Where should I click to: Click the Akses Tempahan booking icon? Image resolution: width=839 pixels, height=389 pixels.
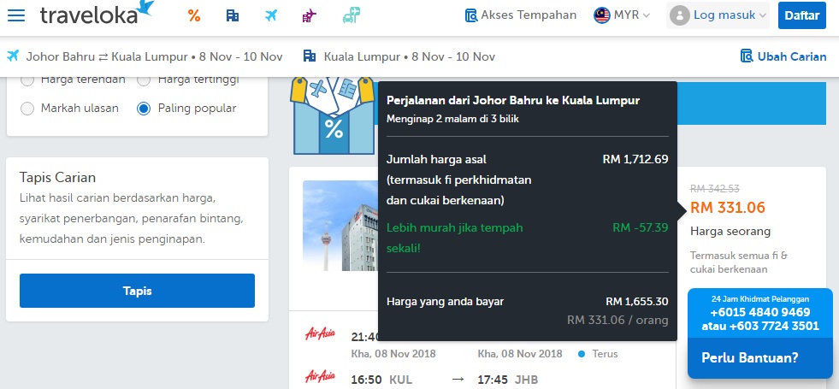pyautogui.click(x=471, y=15)
